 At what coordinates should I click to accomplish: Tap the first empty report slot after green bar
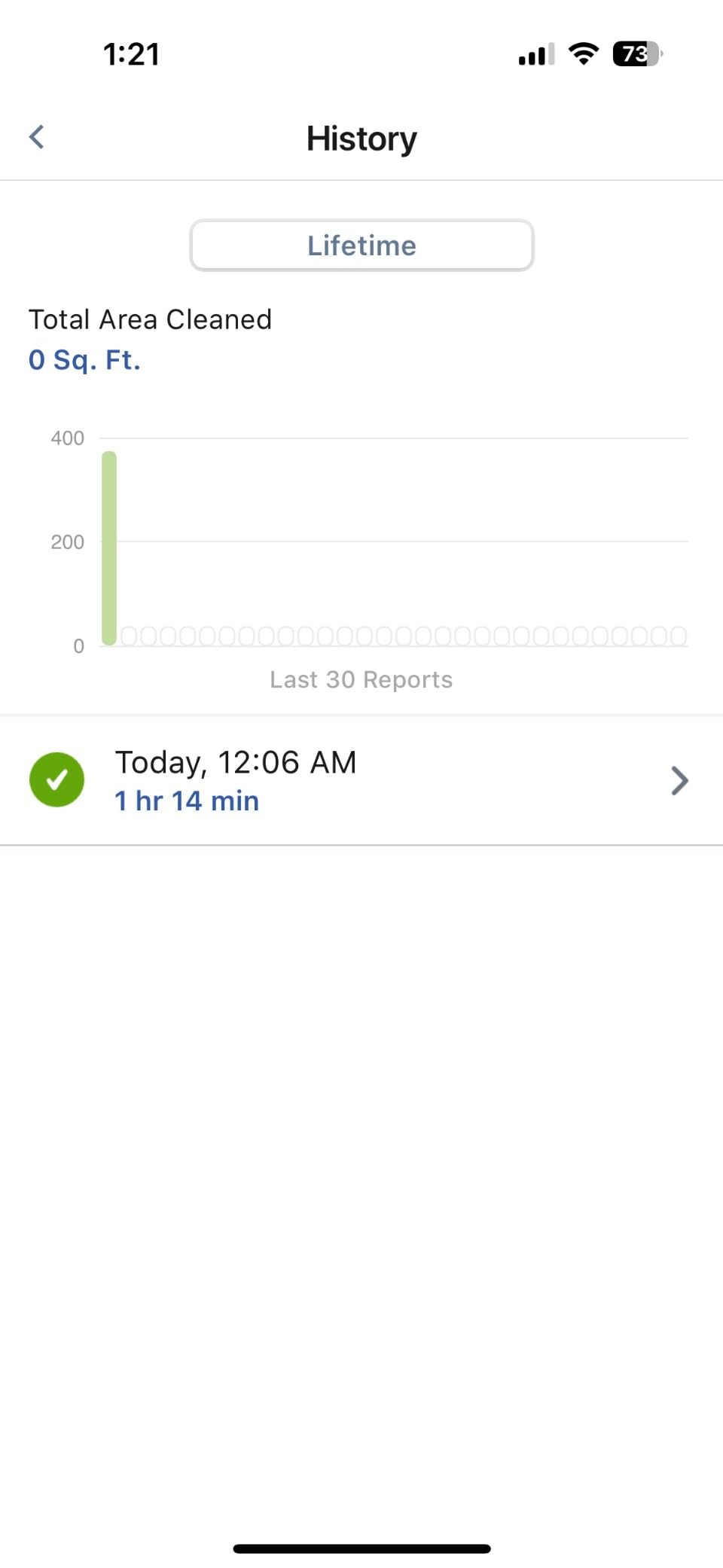click(x=130, y=636)
